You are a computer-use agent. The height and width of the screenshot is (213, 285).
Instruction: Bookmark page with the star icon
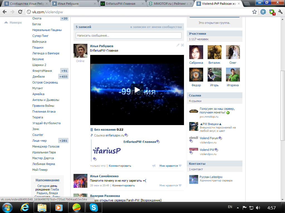pyautogui.click(x=254, y=12)
